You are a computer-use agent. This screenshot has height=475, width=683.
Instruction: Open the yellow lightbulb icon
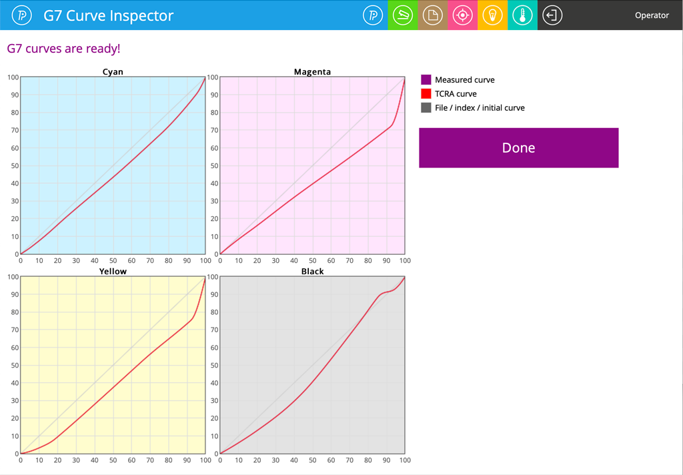click(x=493, y=15)
